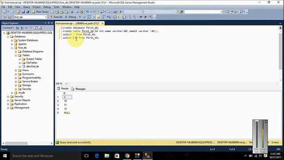The image size is (284, 160).
Task: Comment out the selected lines icon
Action: click(x=130, y=17)
